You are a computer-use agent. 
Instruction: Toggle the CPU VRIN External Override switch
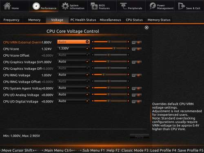pos(137,42)
